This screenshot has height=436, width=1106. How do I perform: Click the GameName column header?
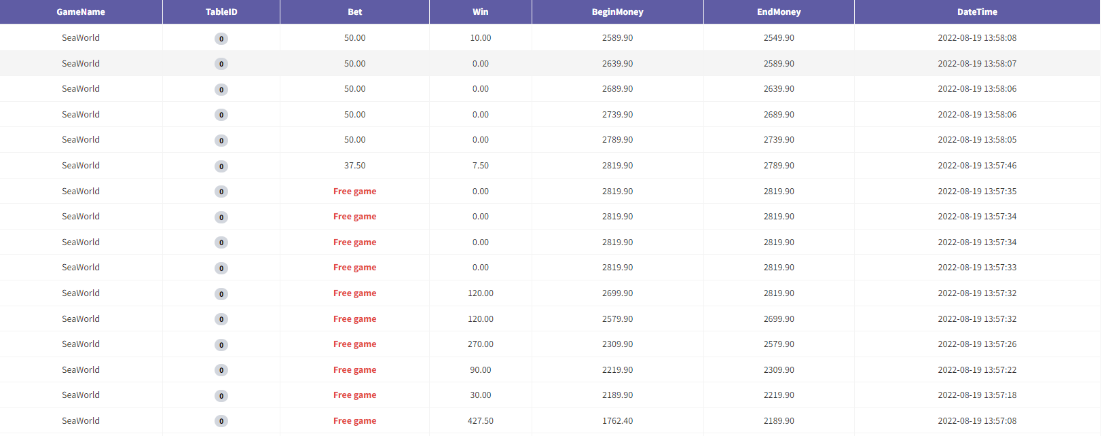[81, 12]
